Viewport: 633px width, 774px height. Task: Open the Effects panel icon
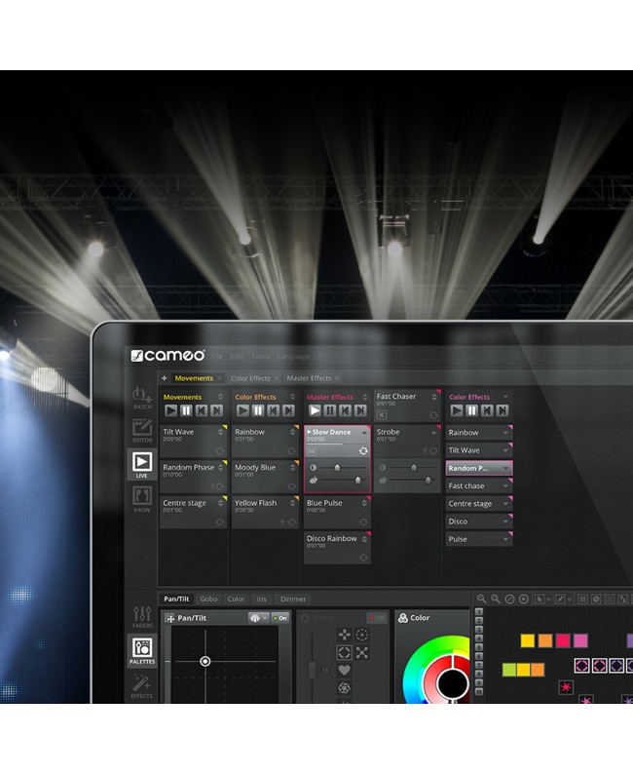142,686
